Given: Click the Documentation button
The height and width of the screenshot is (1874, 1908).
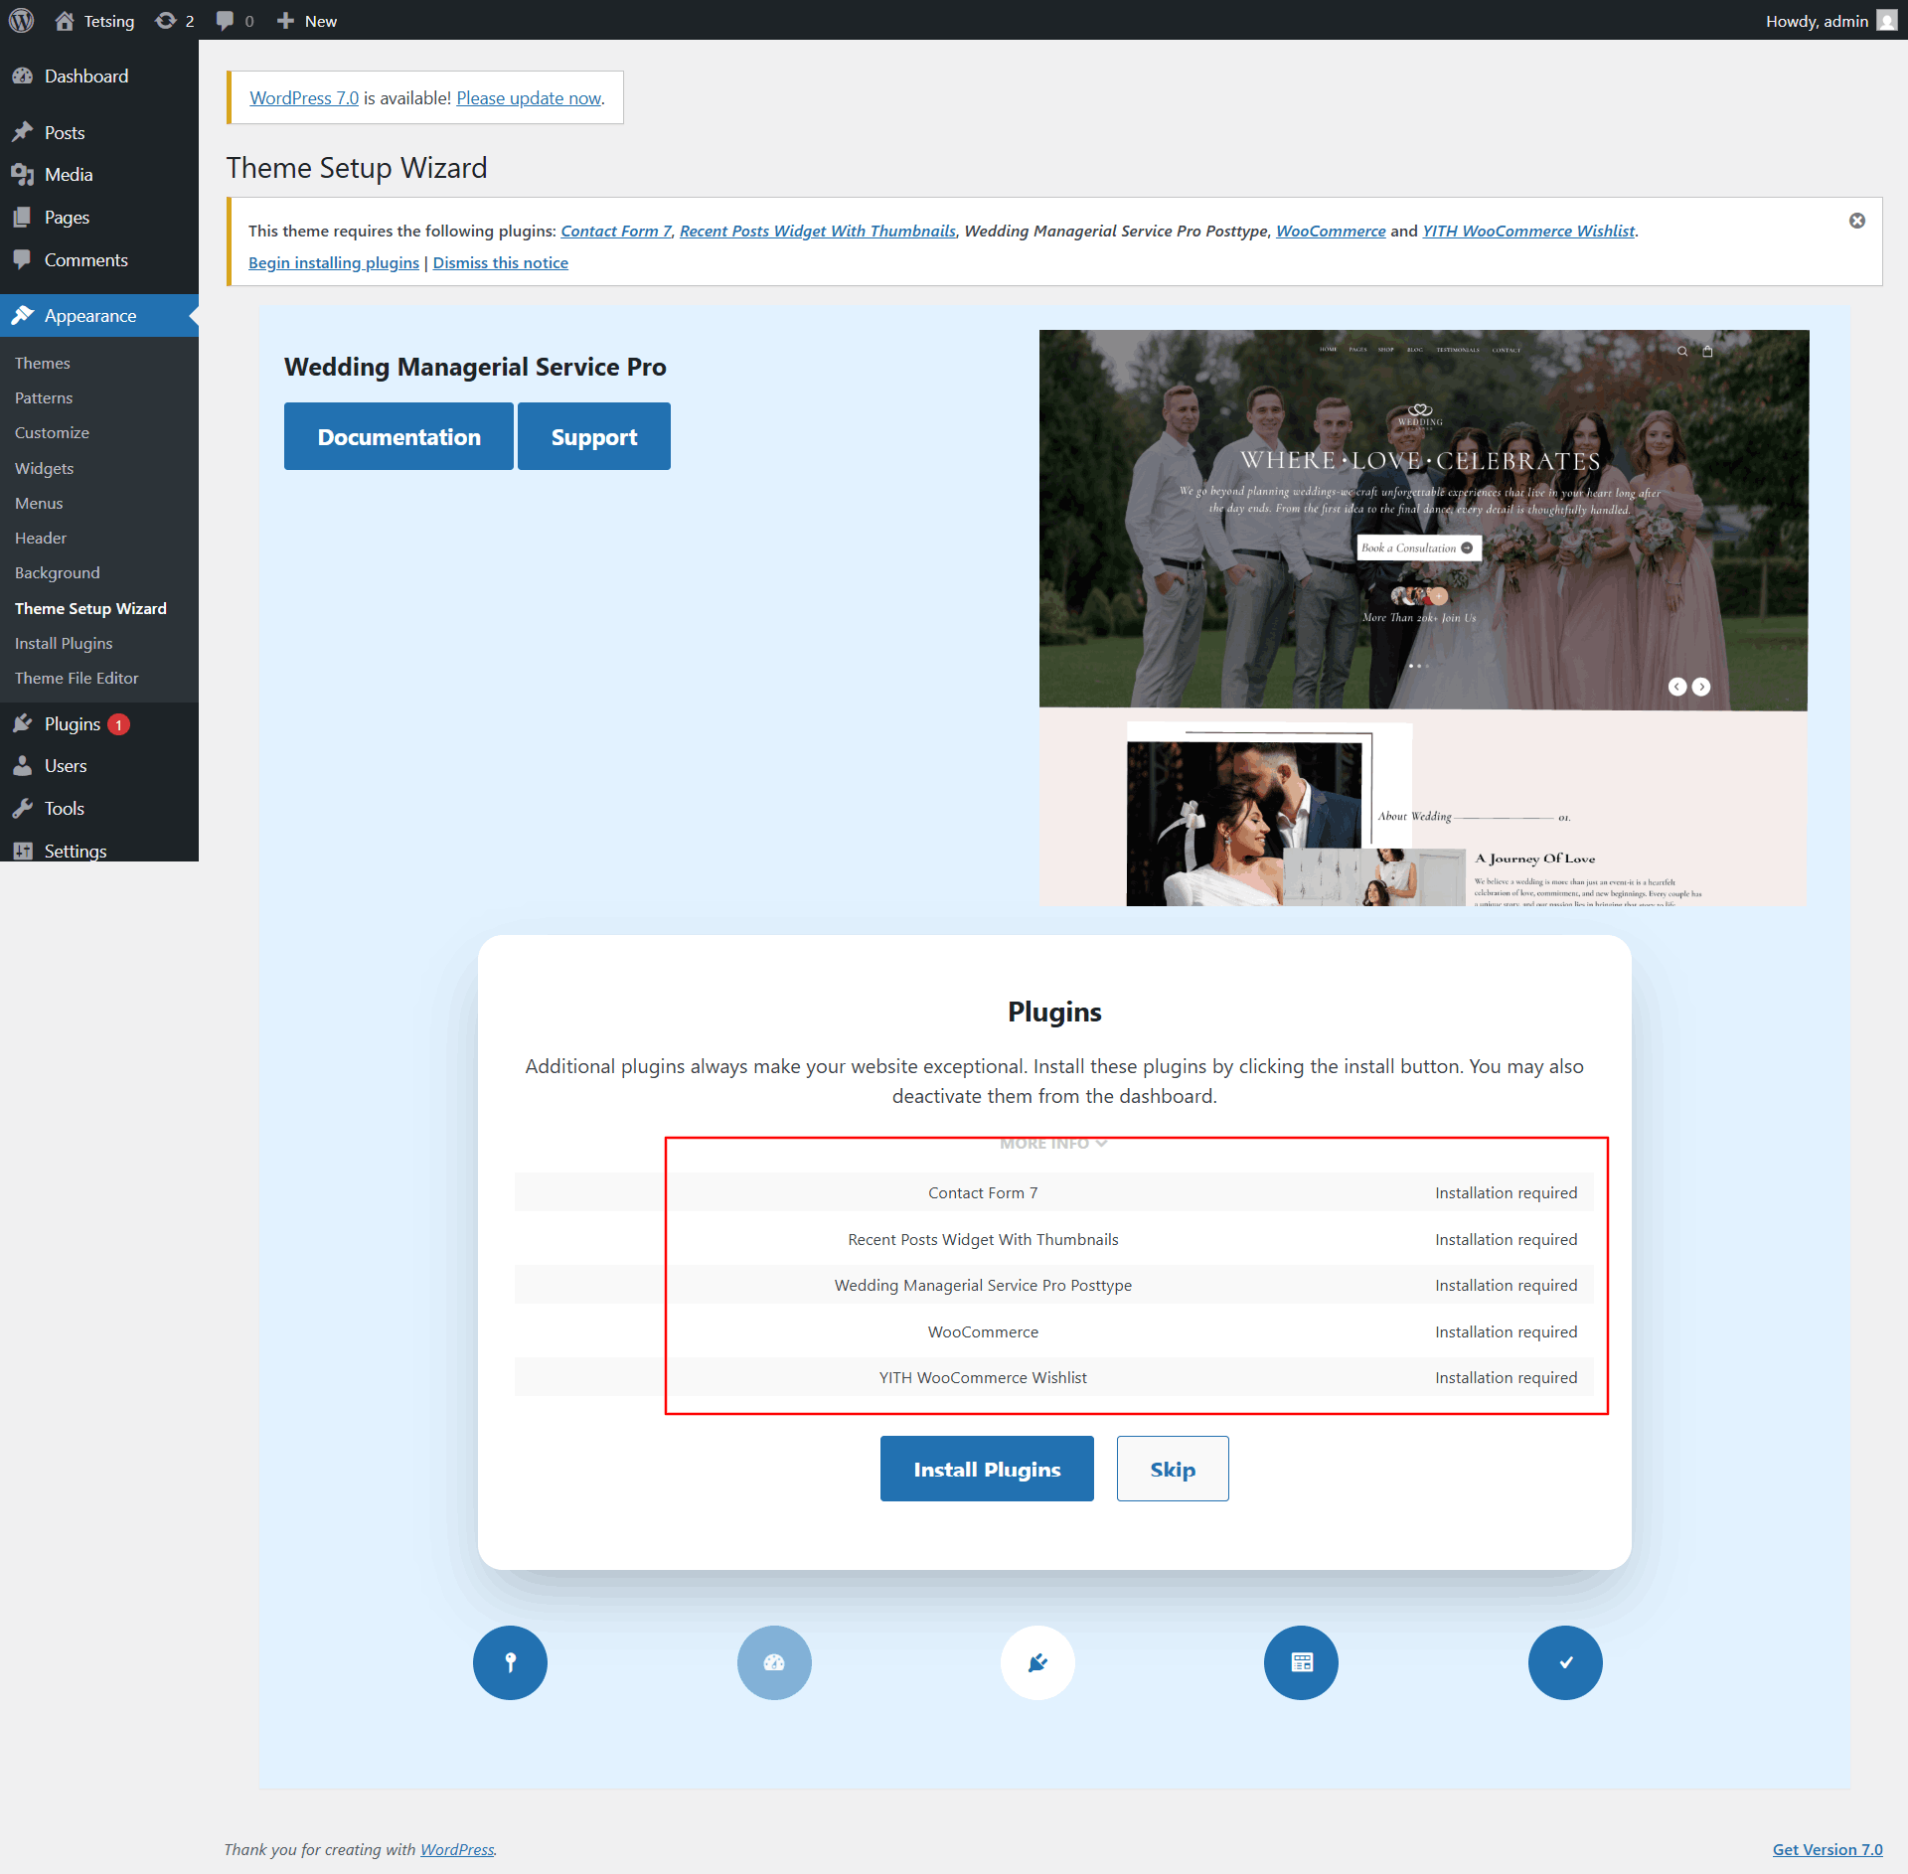Looking at the screenshot, I should (x=398, y=436).
